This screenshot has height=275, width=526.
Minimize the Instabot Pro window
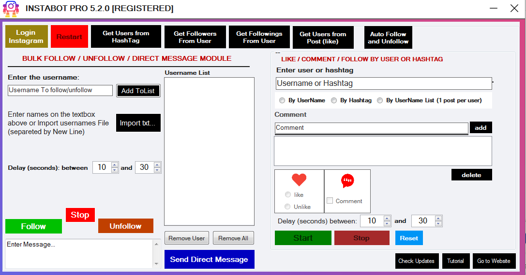click(494, 8)
